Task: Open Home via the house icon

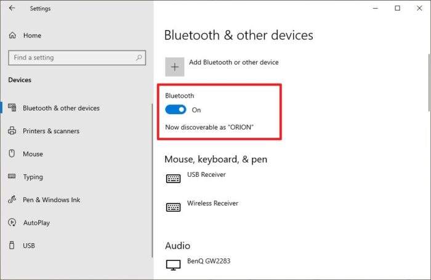Action: (x=12, y=36)
